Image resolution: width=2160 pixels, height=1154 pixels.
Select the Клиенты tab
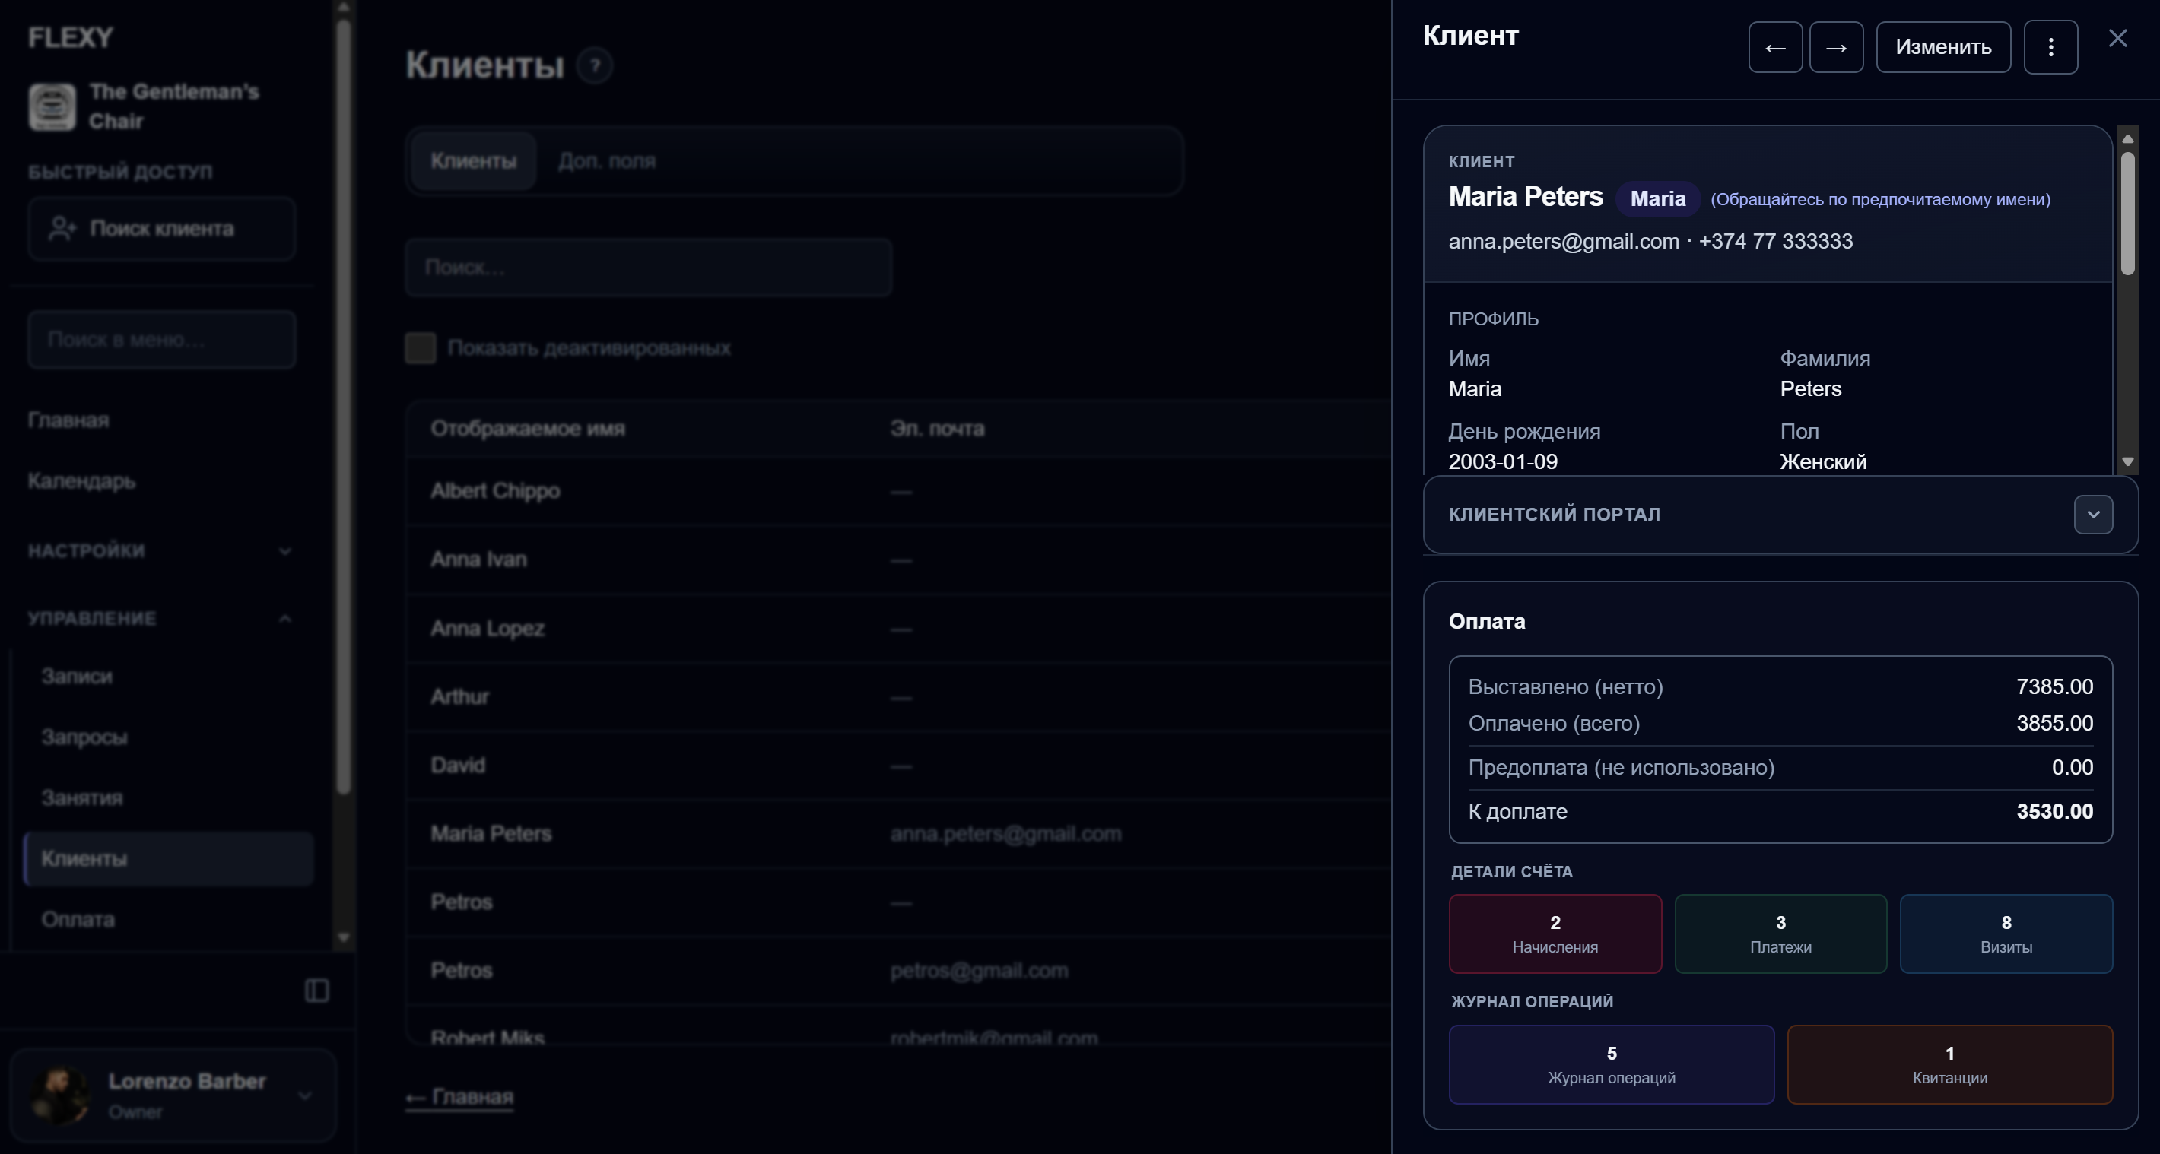474,161
